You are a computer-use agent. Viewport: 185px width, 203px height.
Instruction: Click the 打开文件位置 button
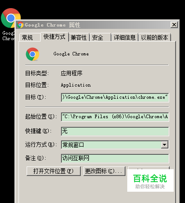pos(54,171)
